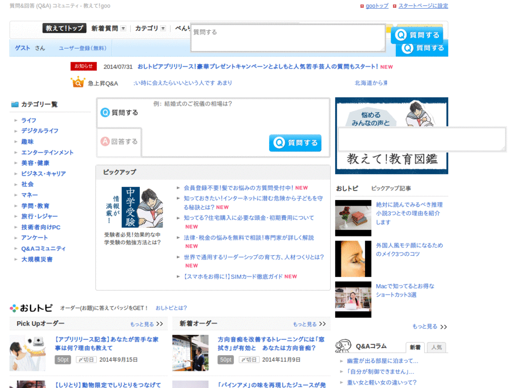This screenshot has width=517, height=388.
Task: Click the 教えて!トップ menu item
Action: point(64,29)
